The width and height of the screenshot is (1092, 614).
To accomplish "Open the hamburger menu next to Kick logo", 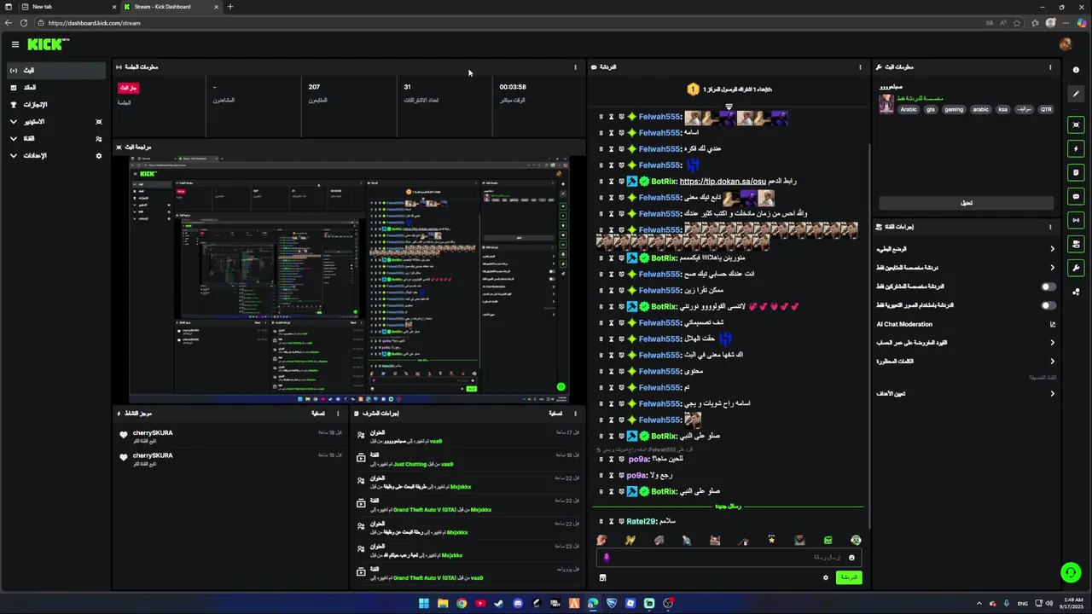I will click(x=15, y=44).
